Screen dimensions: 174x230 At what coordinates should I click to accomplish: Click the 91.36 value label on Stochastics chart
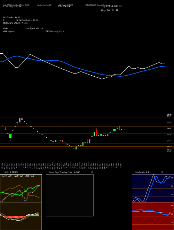(170, 177)
